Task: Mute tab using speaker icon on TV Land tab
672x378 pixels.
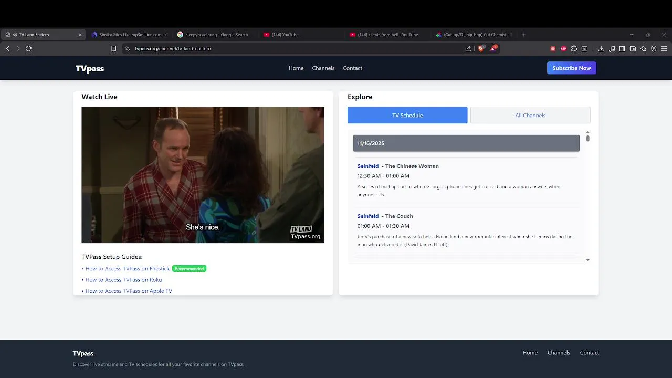Action: 15,35
